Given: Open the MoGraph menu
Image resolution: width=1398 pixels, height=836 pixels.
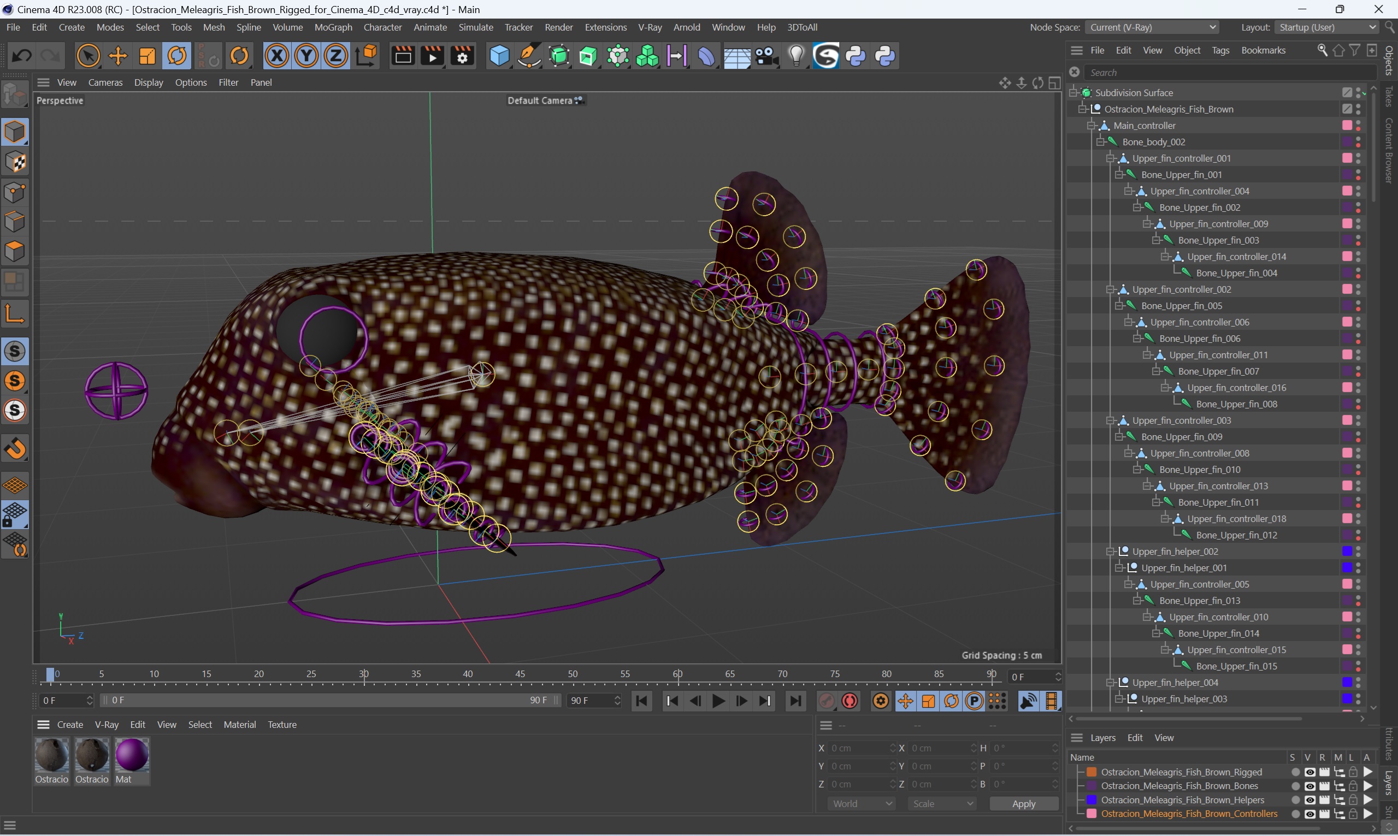Looking at the screenshot, I should 333,27.
